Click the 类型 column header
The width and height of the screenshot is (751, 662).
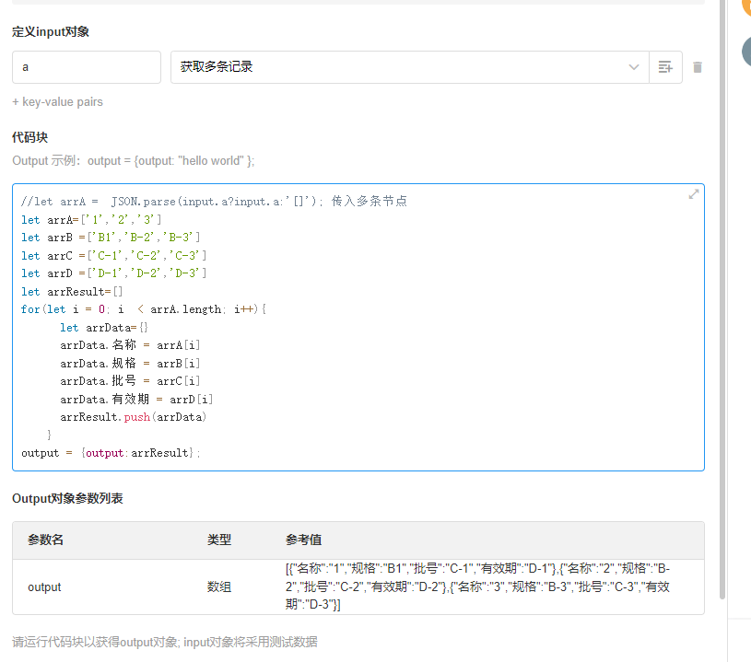pyautogui.click(x=219, y=540)
